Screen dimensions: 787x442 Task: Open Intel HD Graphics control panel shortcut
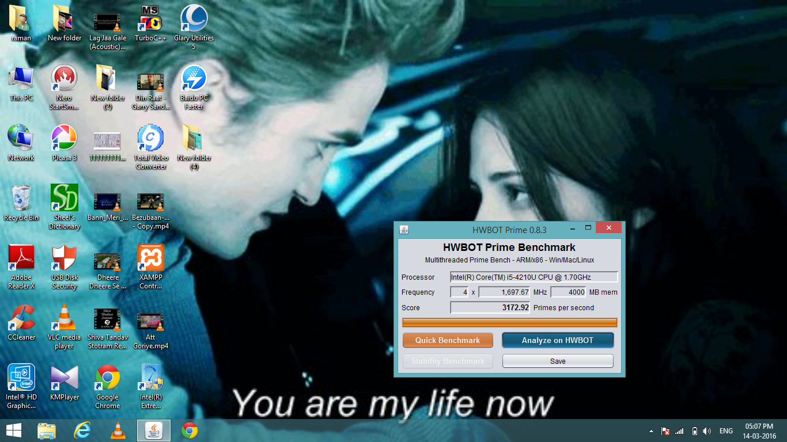pos(21,377)
